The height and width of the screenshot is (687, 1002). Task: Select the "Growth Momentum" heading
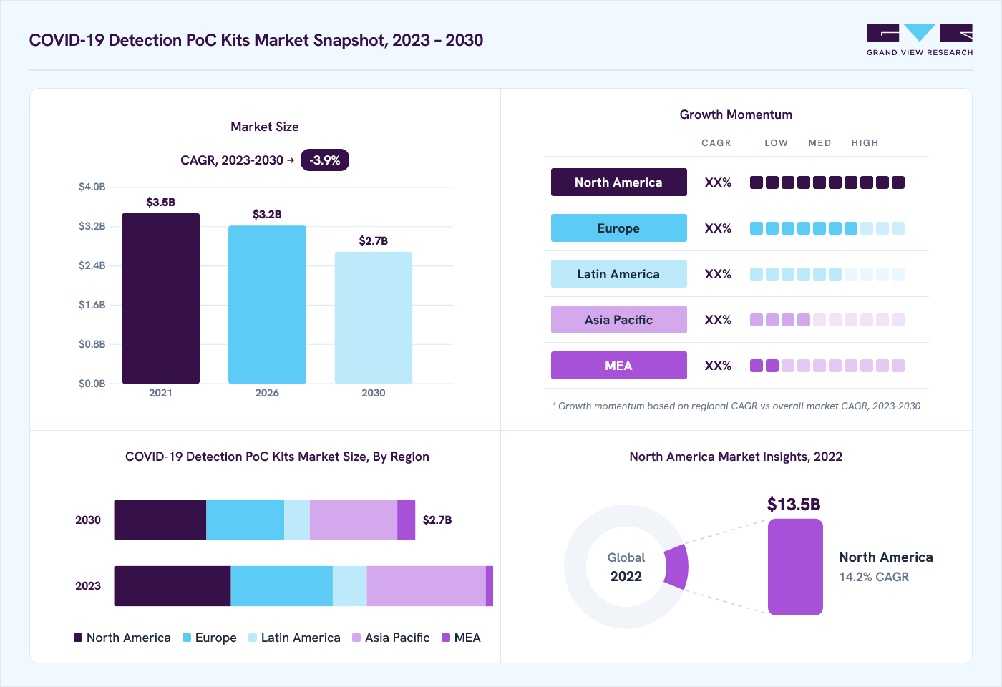(x=736, y=114)
